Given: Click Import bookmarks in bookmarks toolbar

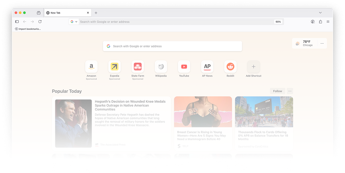Looking at the screenshot, I should point(28,29).
